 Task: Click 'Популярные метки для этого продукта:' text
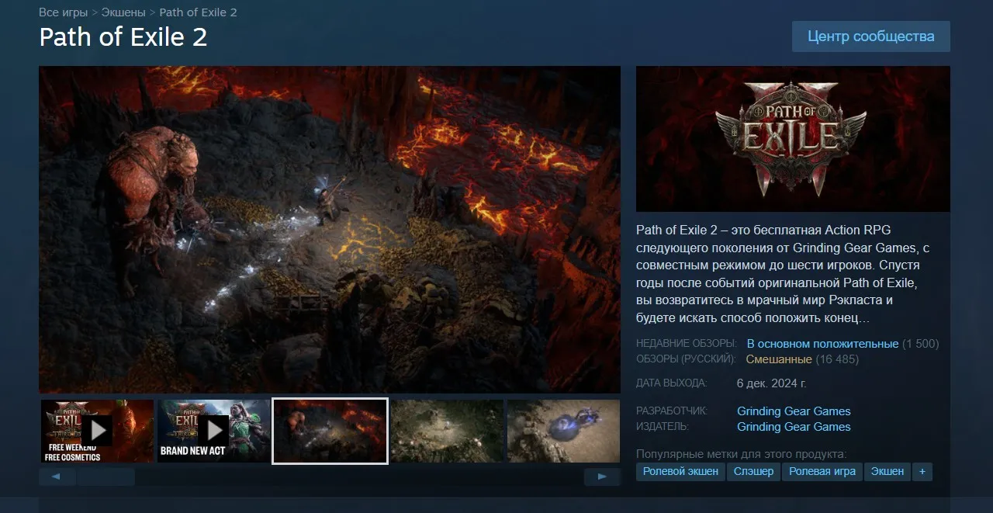coord(741,454)
